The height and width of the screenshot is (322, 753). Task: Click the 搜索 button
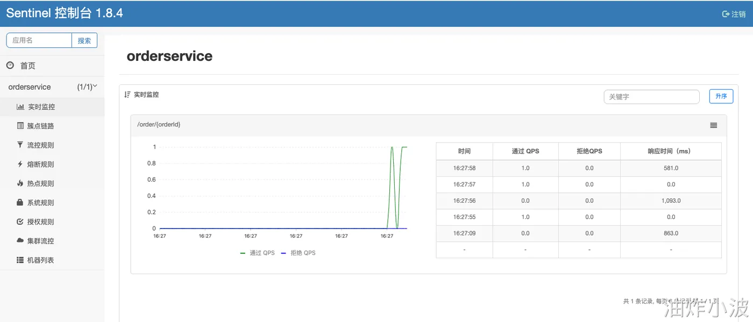(x=84, y=40)
